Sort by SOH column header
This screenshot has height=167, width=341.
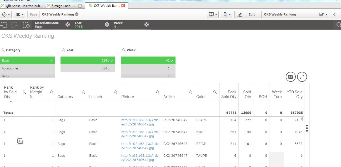point(263,97)
